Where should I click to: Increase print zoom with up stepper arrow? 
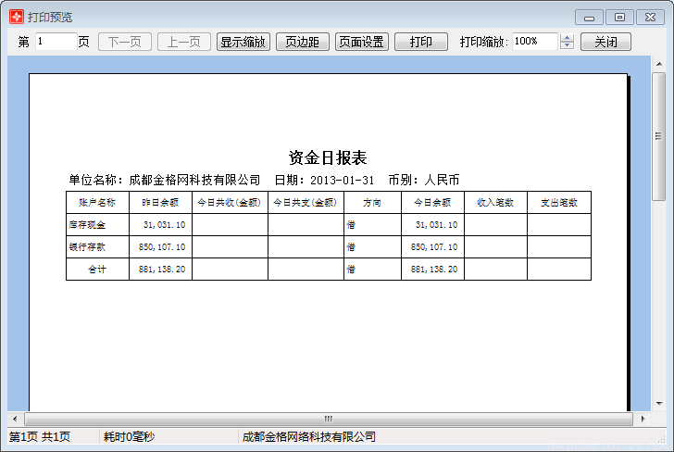point(568,38)
